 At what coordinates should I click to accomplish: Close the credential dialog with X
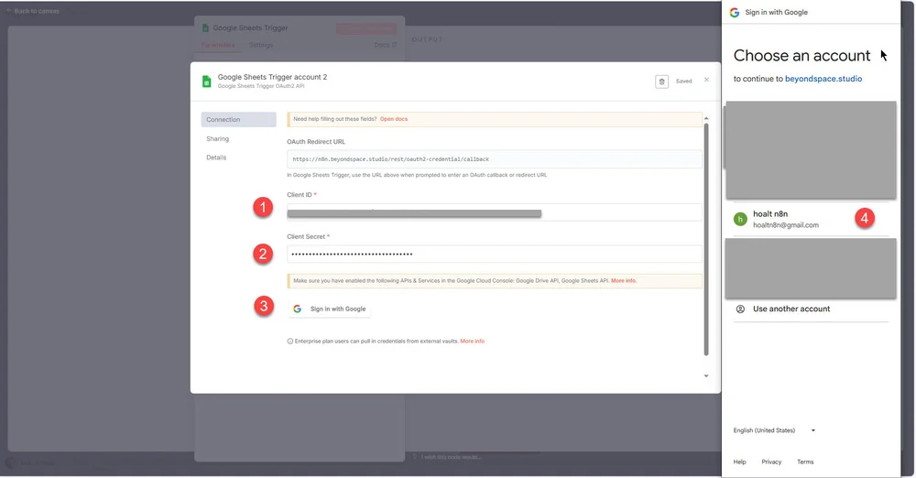pos(706,80)
